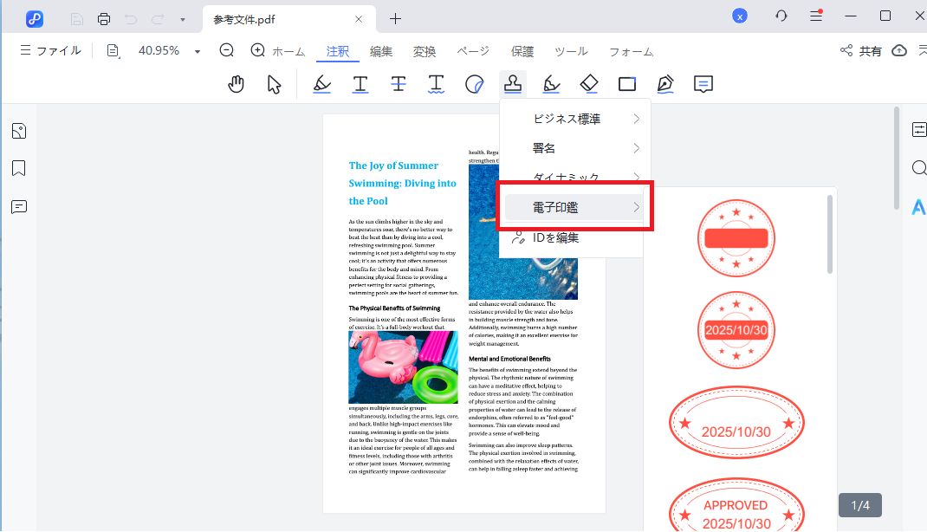
Task: Select the hand pan tool
Action: coord(236,84)
